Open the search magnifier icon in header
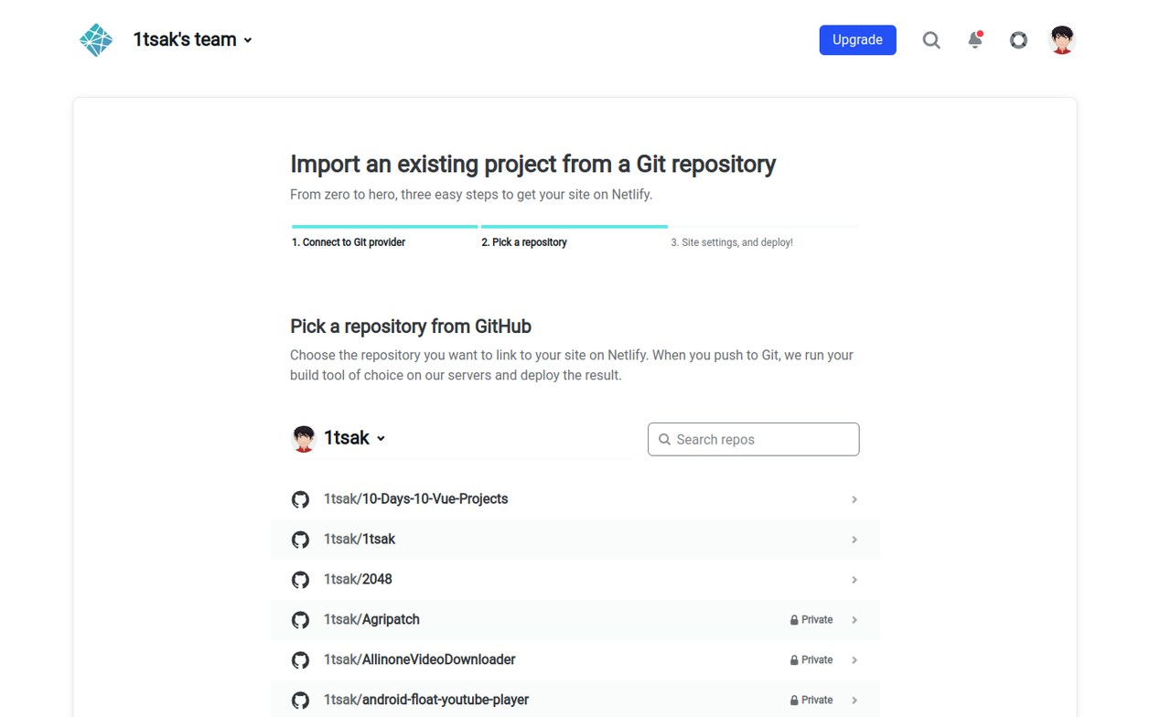 coord(931,40)
